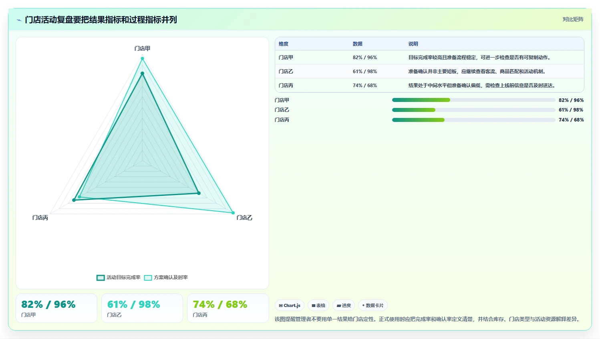This screenshot has height=339, width=600.
Task: Select the 表格 tag chip
Action: pos(318,305)
